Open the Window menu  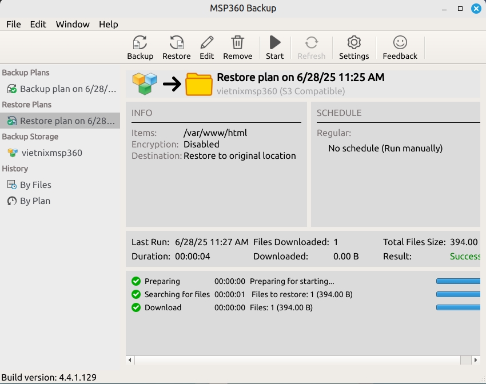tap(73, 24)
